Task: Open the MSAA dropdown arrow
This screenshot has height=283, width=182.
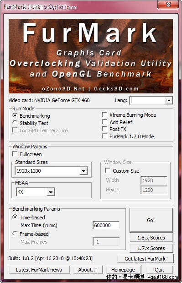Action: point(51,192)
